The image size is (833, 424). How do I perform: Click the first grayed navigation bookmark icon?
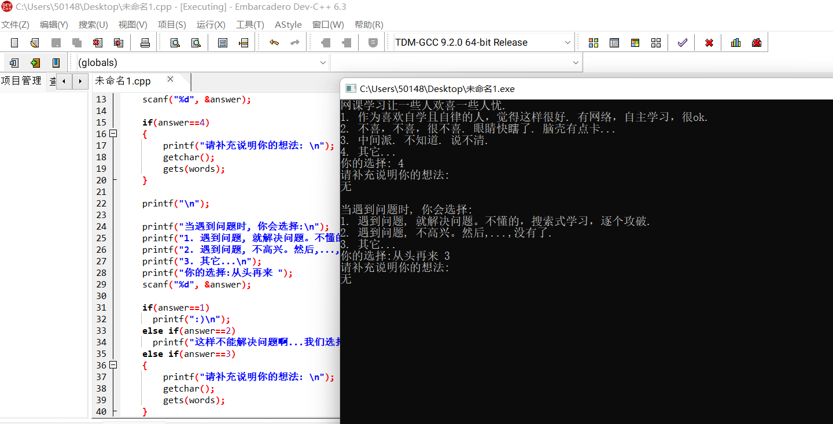[x=326, y=43]
